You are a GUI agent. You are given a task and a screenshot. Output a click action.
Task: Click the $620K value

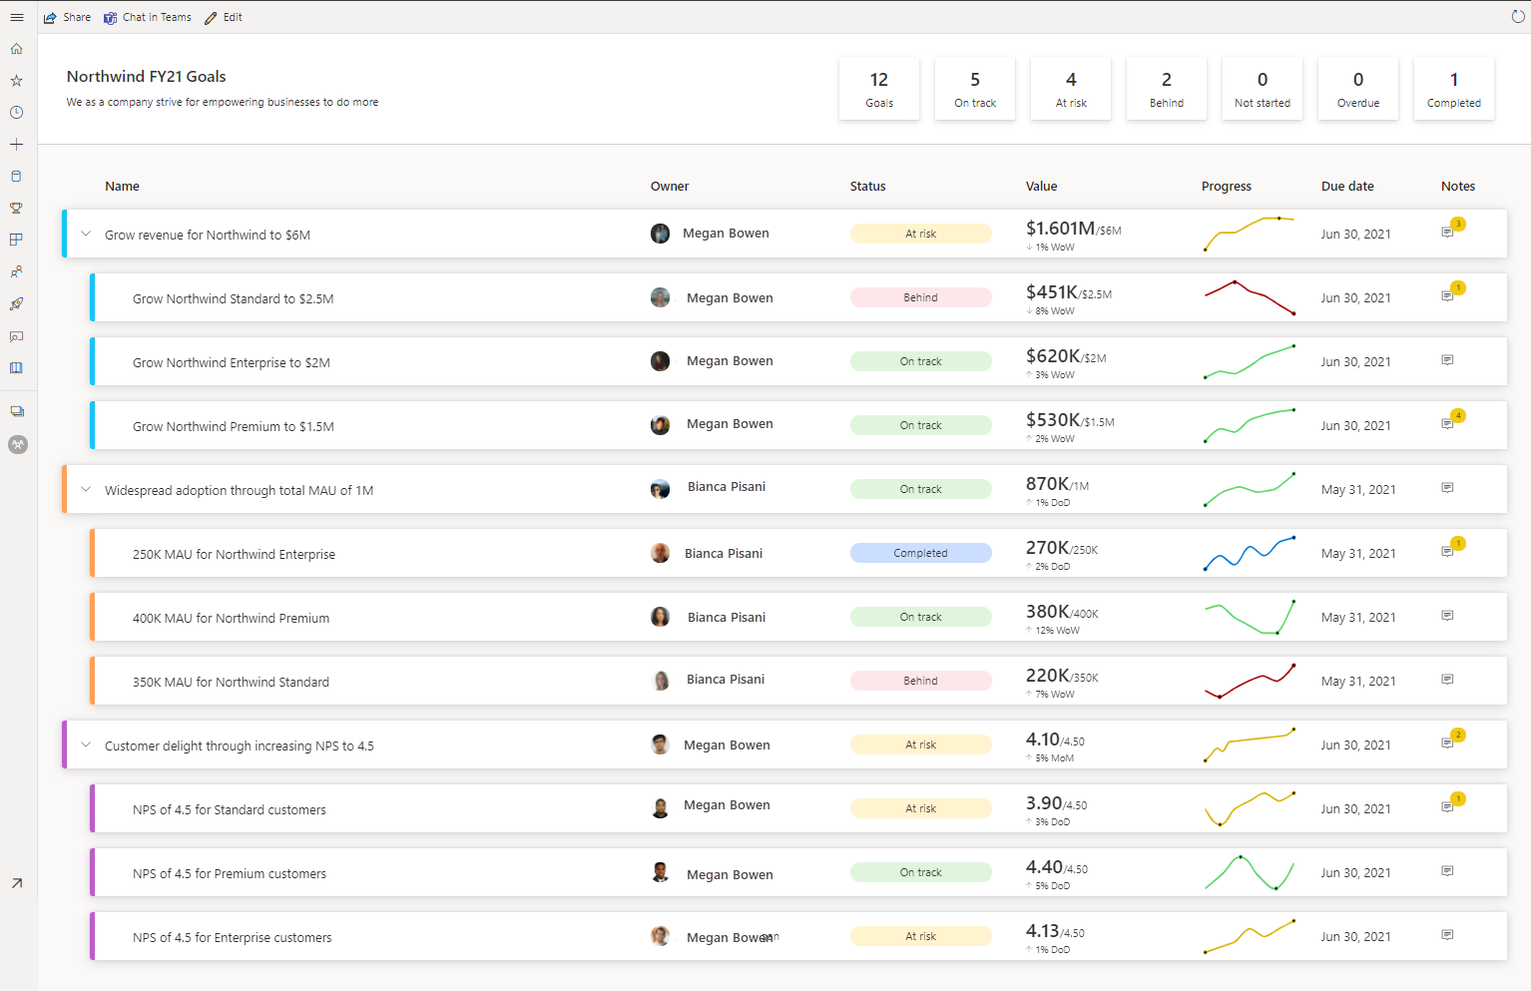(1053, 356)
